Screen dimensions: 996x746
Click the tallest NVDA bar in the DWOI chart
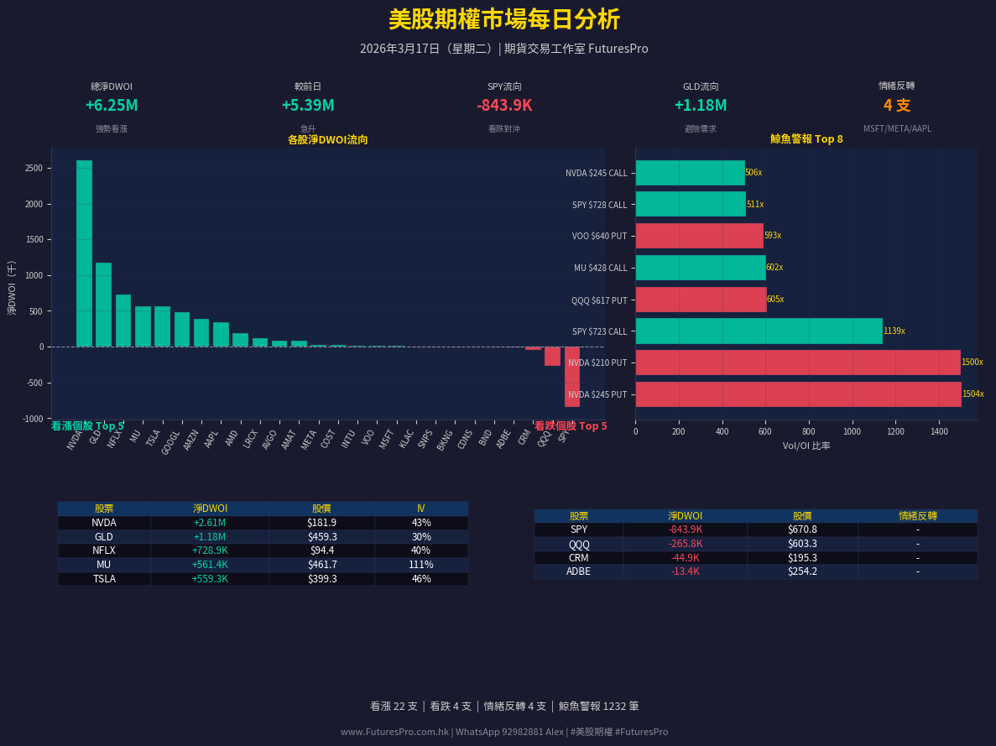pyautogui.click(x=84, y=252)
